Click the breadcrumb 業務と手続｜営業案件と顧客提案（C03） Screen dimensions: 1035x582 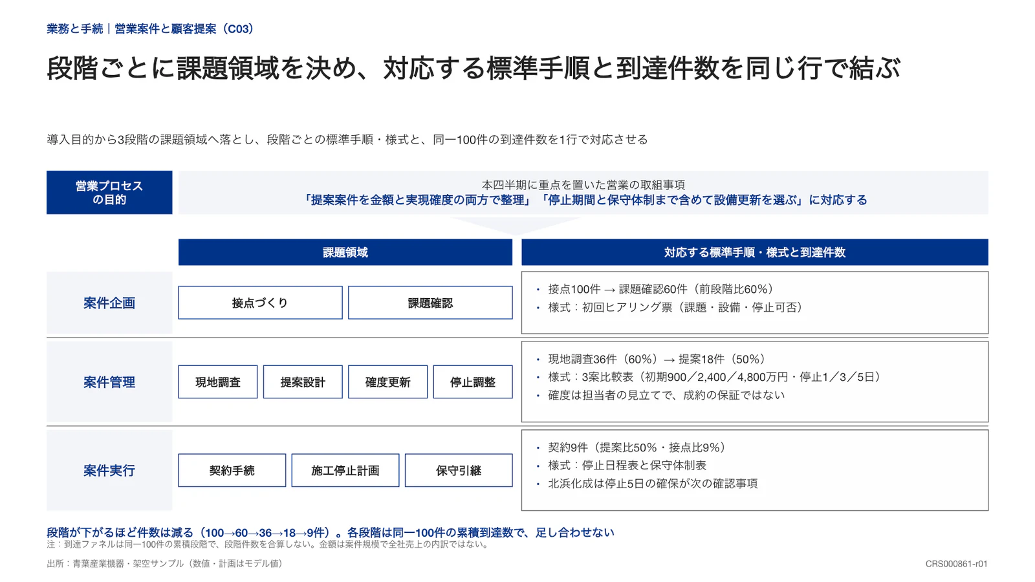(x=151, y=29)
